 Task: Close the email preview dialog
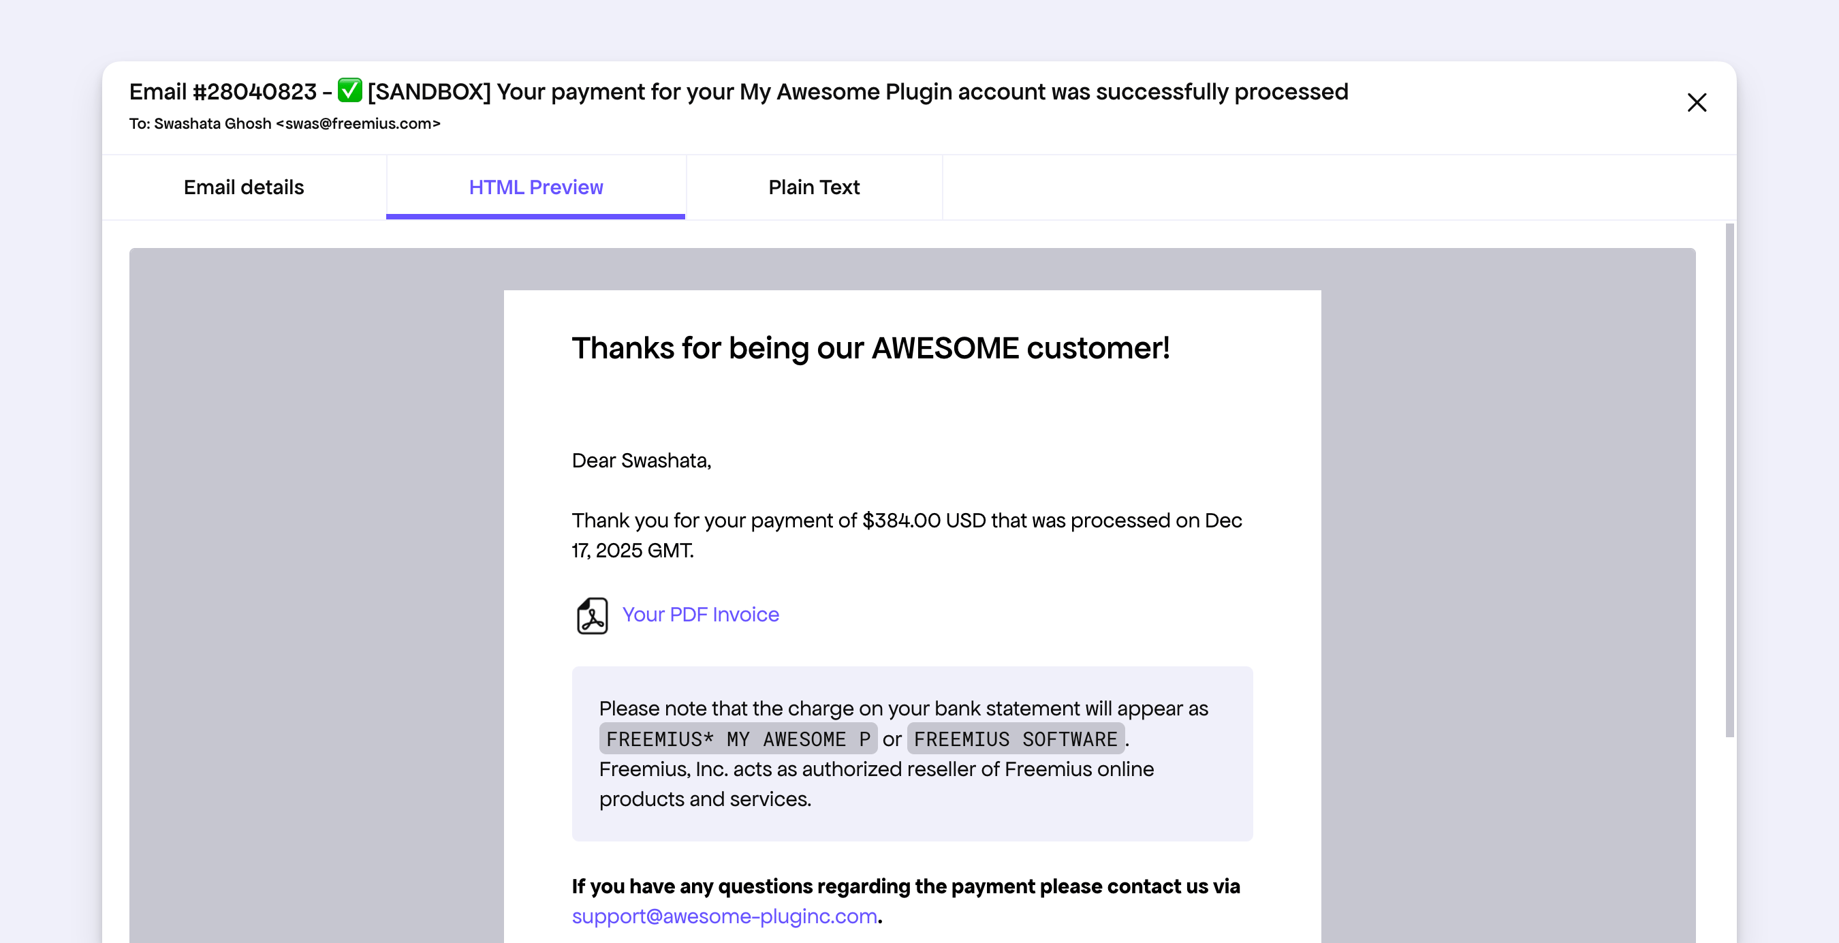1696,103
